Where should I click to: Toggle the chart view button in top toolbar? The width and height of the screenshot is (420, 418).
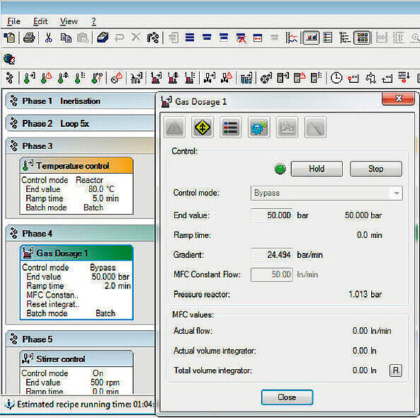[311, 38]
